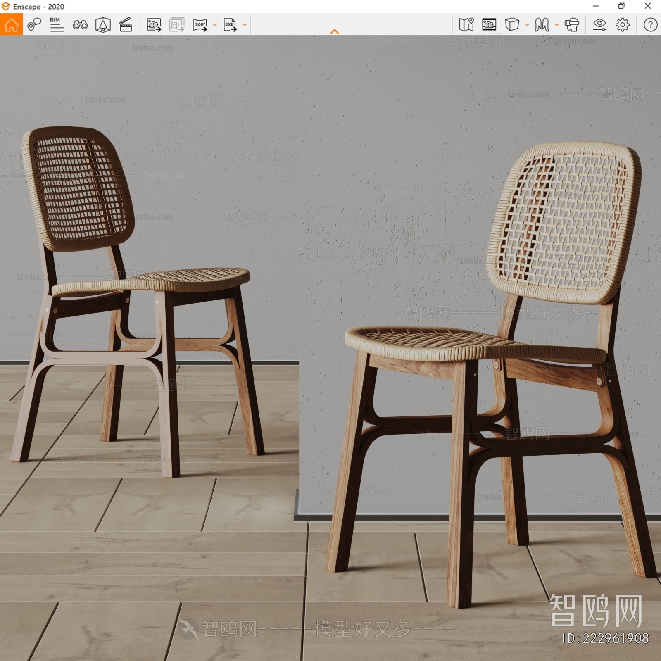
Task: Open the binoculars view management icon
Action: tap(80, 25)
